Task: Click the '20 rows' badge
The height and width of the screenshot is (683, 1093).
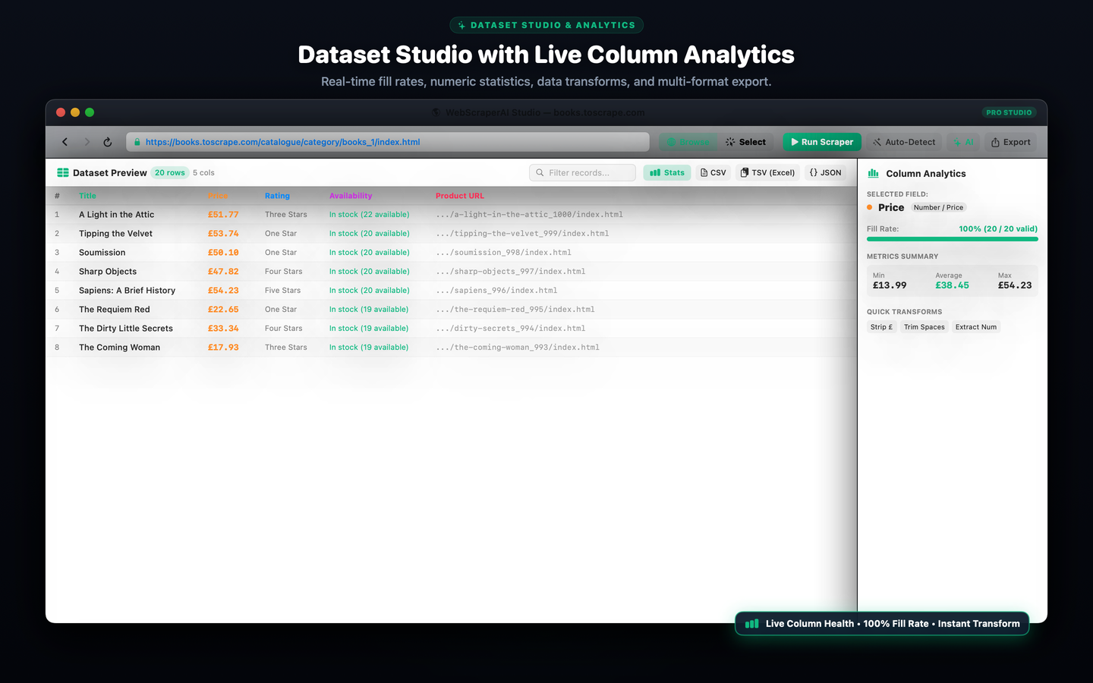Action: click(x=170, y=173)
